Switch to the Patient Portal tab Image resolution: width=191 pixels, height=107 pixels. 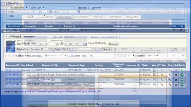point(115,17)
